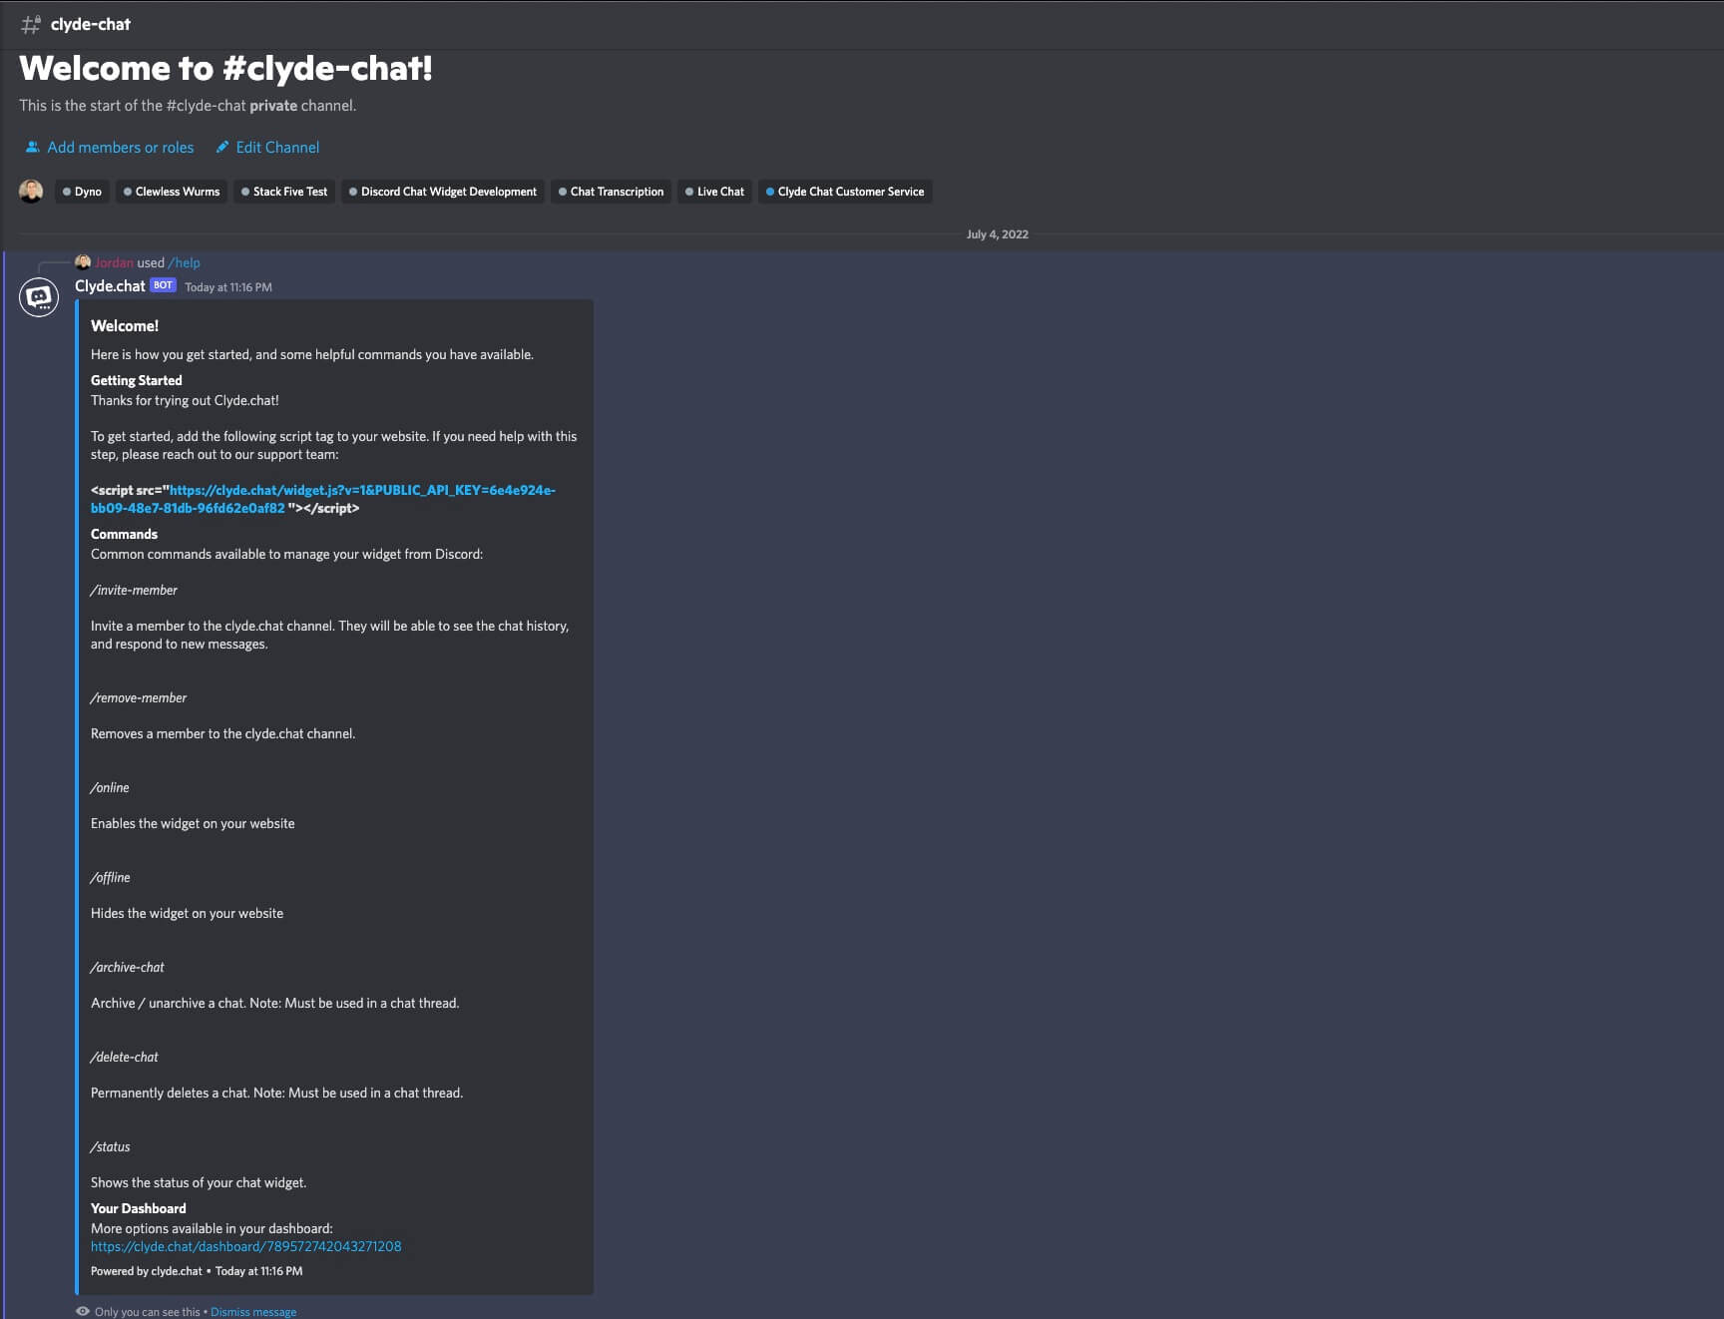The image size is (1724, 1319).
Task: Click 'Hides the widget on your website' description
Action: pos(187,913)
